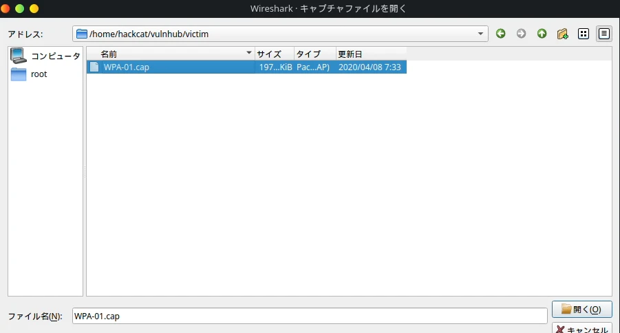620x333 pixels.
Task: Click the WPA-01.cap file document icon
Action: [x=94, y=67]
